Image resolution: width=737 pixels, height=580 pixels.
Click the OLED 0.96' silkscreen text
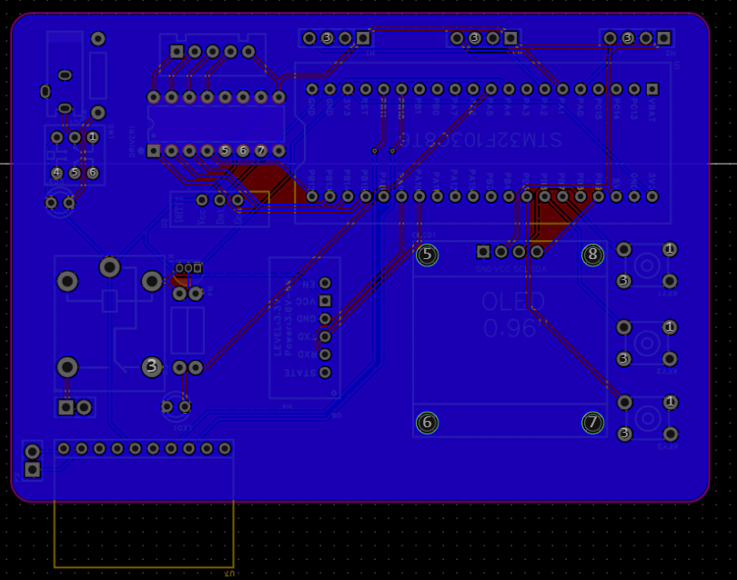click(512, 315)
